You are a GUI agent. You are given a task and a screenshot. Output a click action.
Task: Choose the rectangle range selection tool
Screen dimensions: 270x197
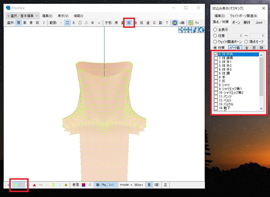tap(67, 23)
